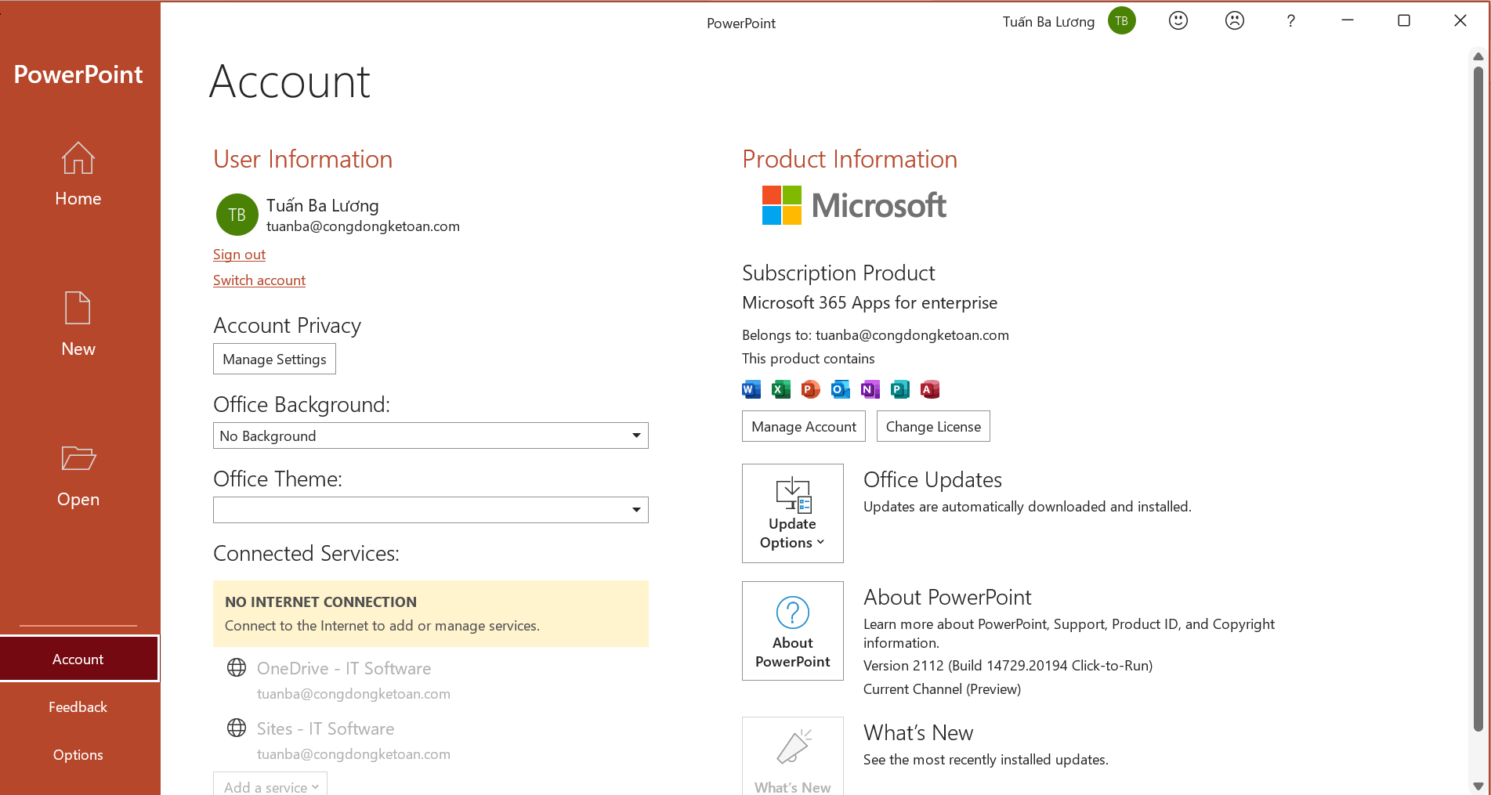Click the Outlook app icon
Screen dimensions: 1491x795
(x=841, y=389)
